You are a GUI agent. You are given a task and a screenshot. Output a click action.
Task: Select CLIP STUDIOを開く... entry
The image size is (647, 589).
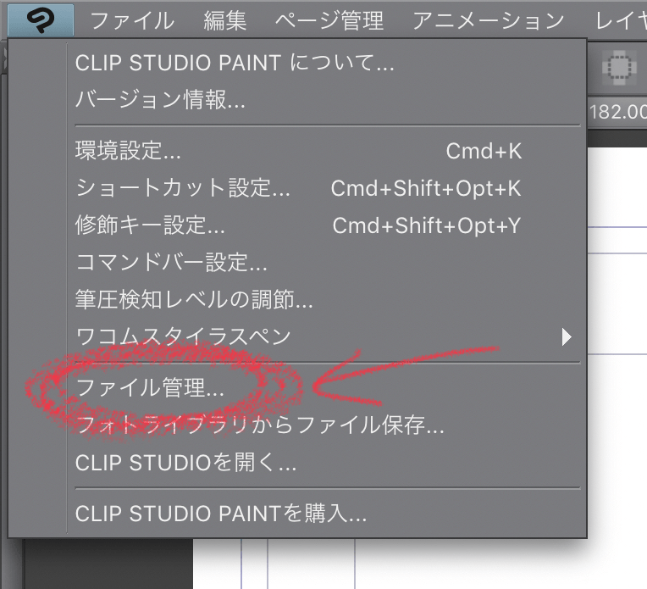[x=185, y=463]
